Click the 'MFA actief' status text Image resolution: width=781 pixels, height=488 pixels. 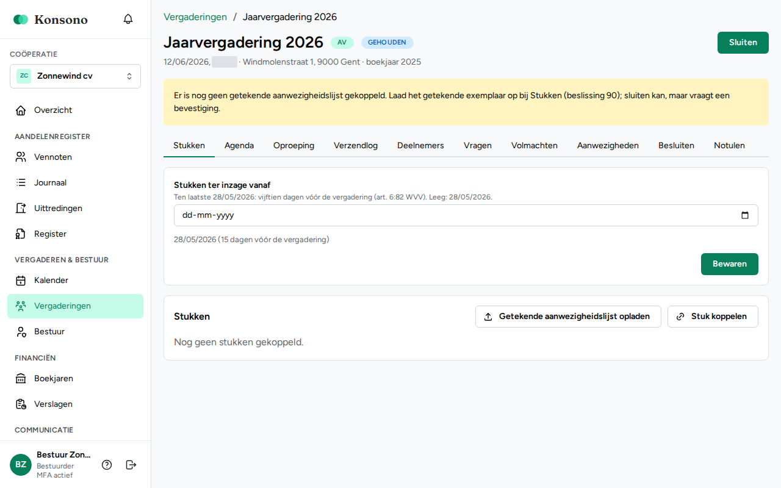[x=55, y=475]
